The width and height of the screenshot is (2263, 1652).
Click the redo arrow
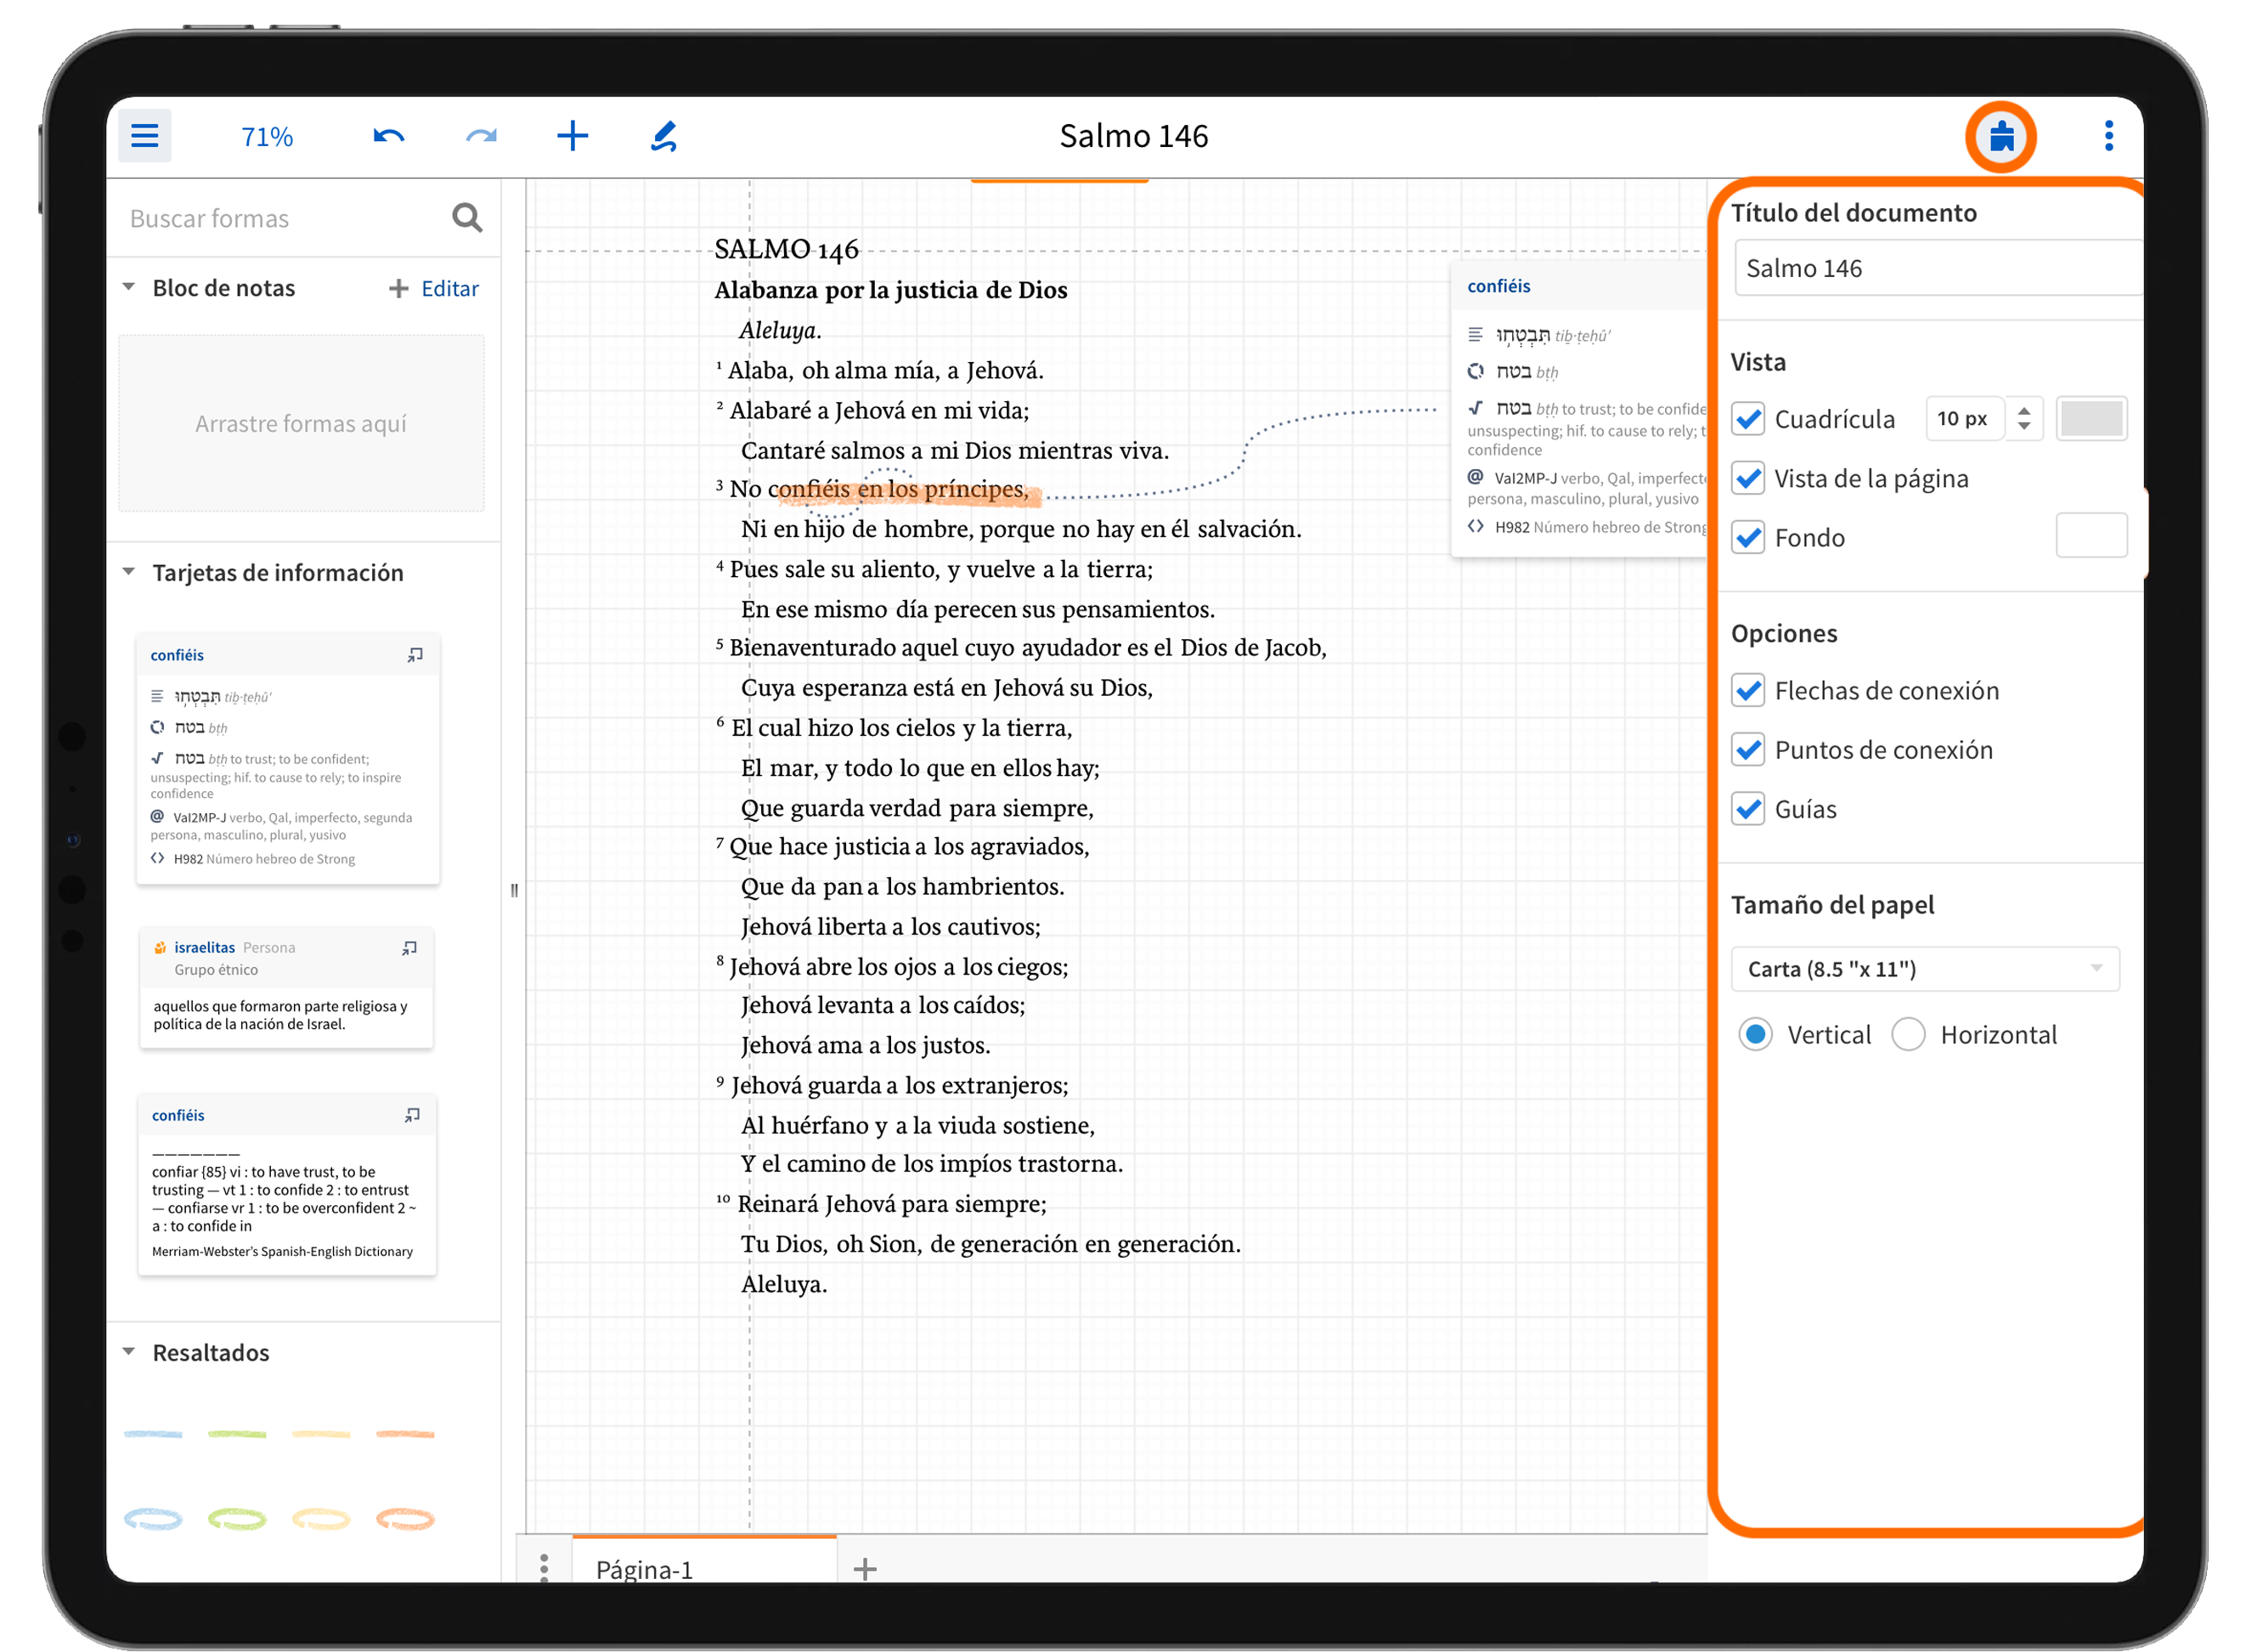[x=481, y=136]
